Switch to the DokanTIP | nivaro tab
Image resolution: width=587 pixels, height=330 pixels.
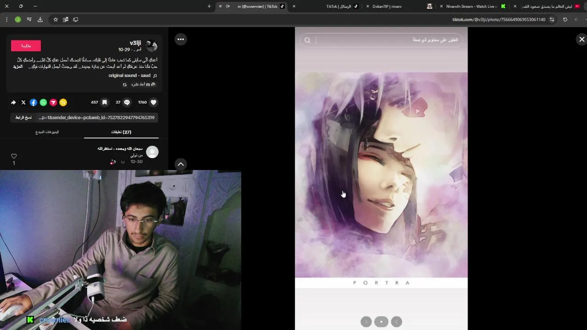(x=399, y=6)
